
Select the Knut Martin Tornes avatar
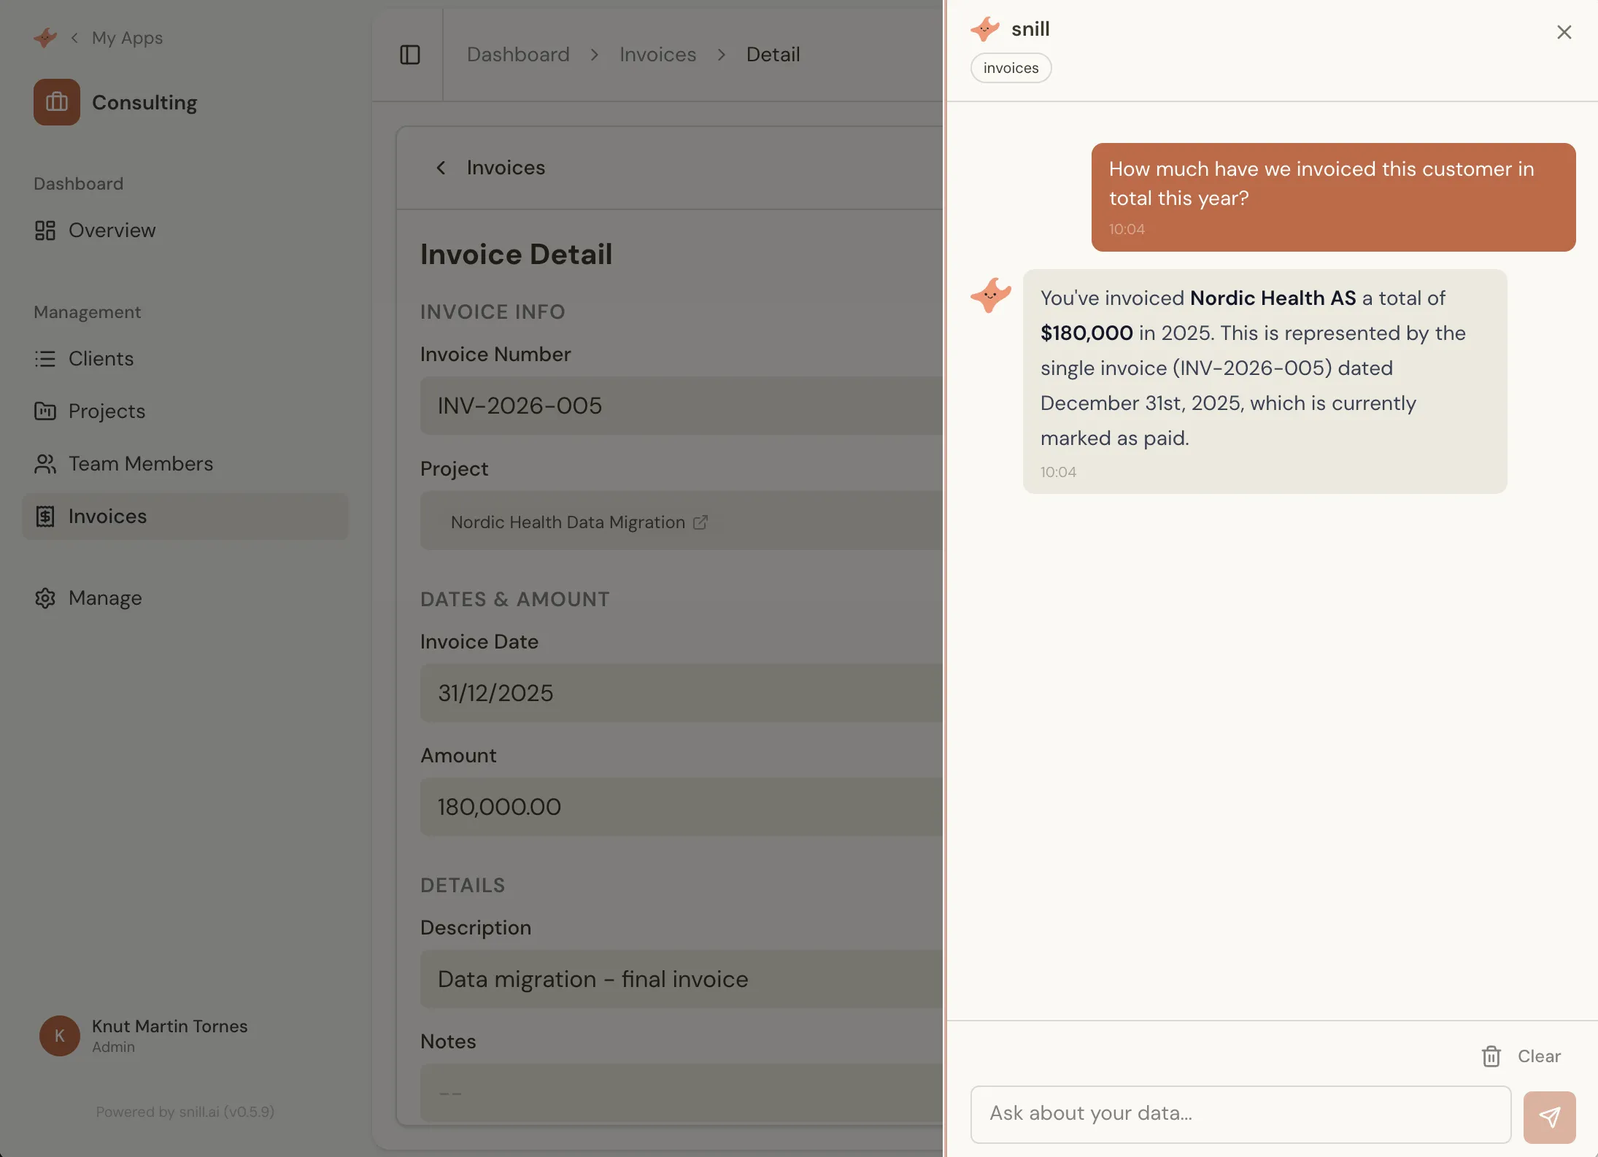[58, 1035]
